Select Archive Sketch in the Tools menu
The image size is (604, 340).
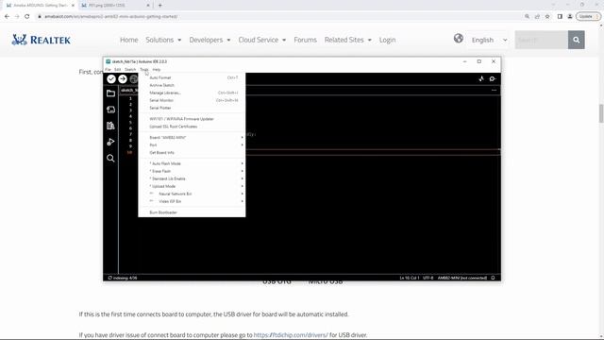pyautogui.click(x=192, y=85)
